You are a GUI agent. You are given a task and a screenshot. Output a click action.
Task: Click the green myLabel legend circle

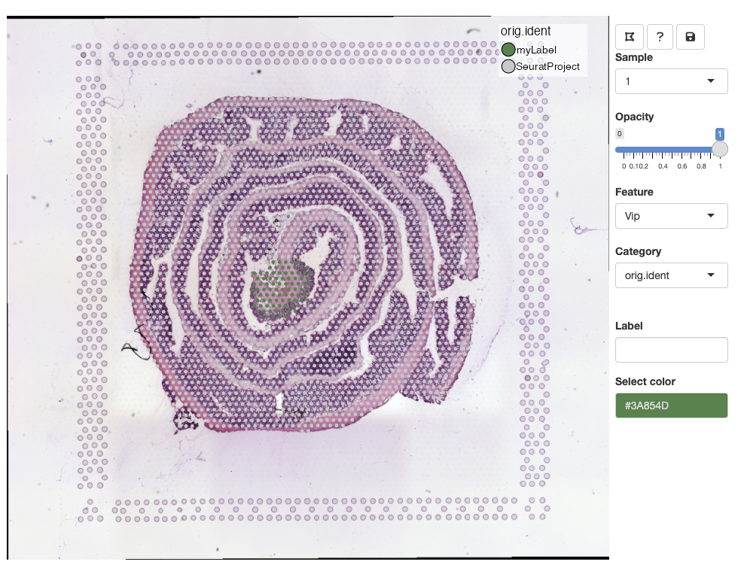click(x=508, y=50)
